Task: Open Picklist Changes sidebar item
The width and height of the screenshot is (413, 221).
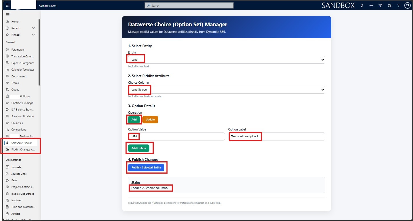Action: (x=21, y=150)
